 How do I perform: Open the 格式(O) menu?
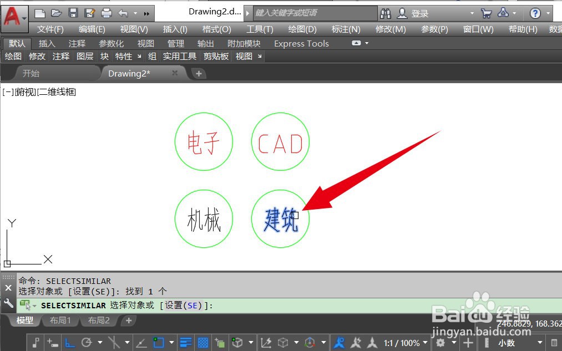point(216,29)
